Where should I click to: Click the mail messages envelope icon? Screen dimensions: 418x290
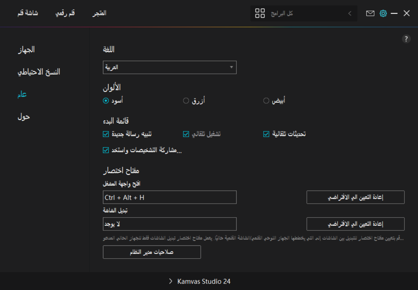pos(370,14)
